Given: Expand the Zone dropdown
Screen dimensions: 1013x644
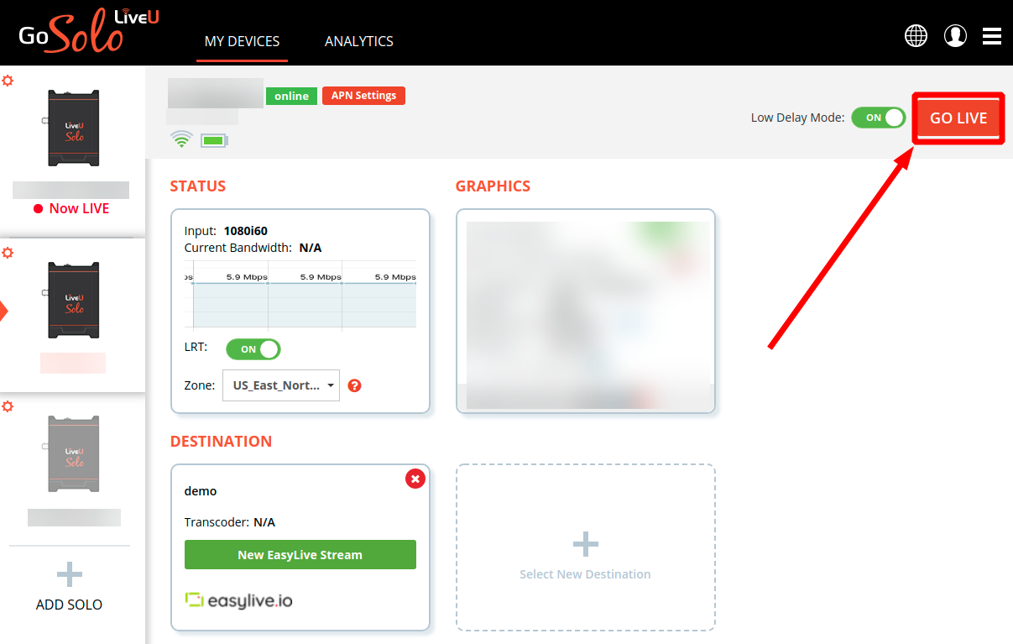Looking at the screenshot, I should pyautogui.click(x=281, y=385).
